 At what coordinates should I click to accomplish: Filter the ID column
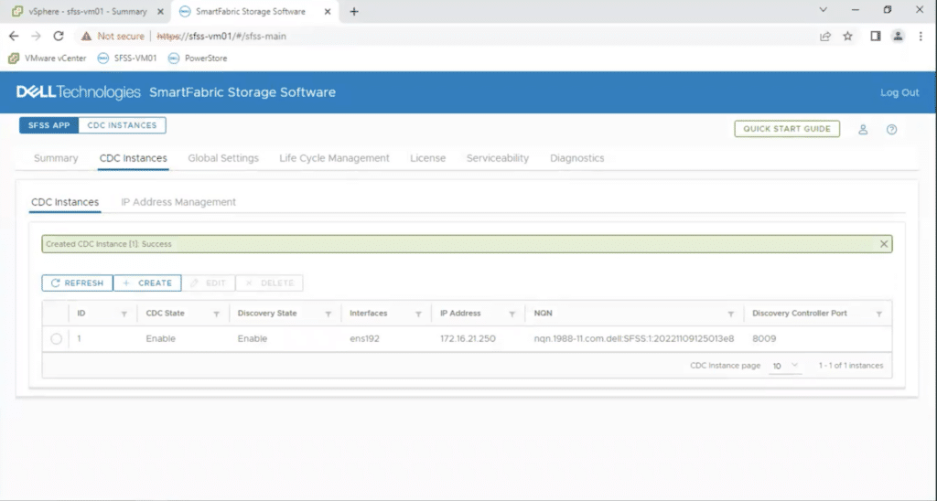pyautogui.click(x=124, y=314)
